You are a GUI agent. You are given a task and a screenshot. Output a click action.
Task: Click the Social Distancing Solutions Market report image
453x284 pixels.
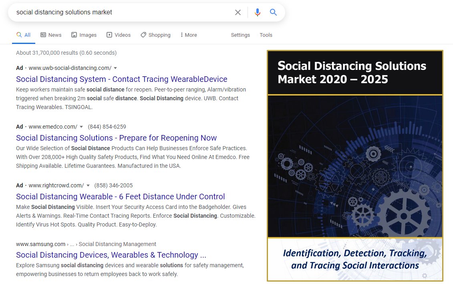(x=355, y=166)
